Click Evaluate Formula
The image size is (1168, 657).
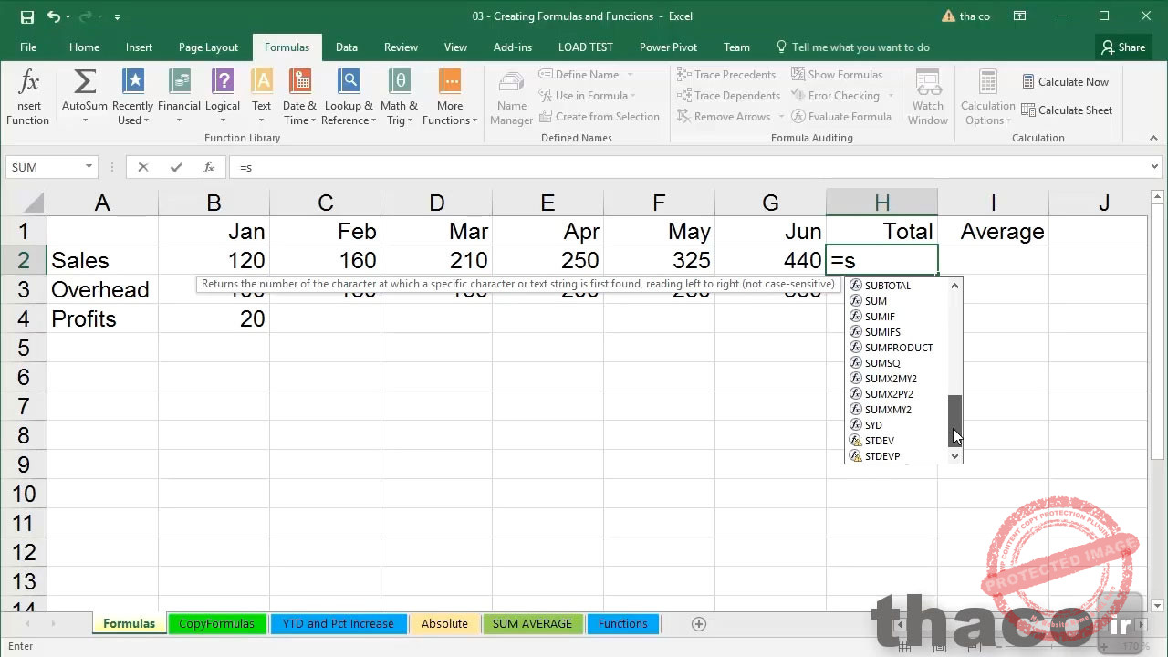click(x=840, y=117)
